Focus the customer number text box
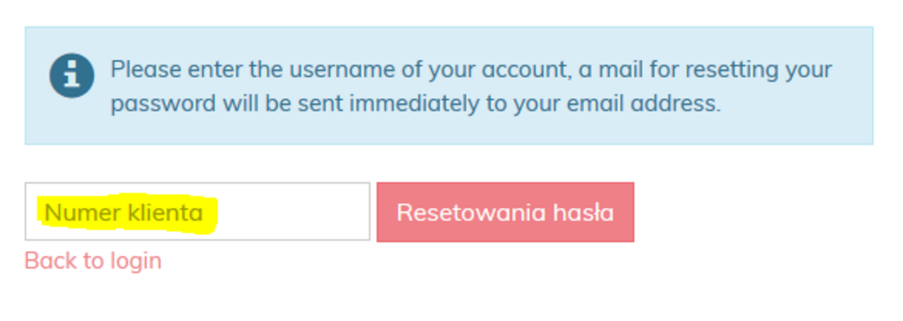Image resolution: width=903 pixels, height=321 pixels. [x=197, y=212]
